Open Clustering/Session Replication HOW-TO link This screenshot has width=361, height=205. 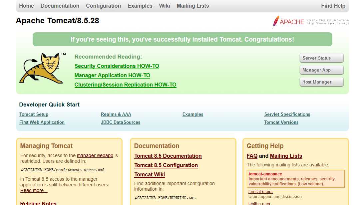tap(126, 85)
